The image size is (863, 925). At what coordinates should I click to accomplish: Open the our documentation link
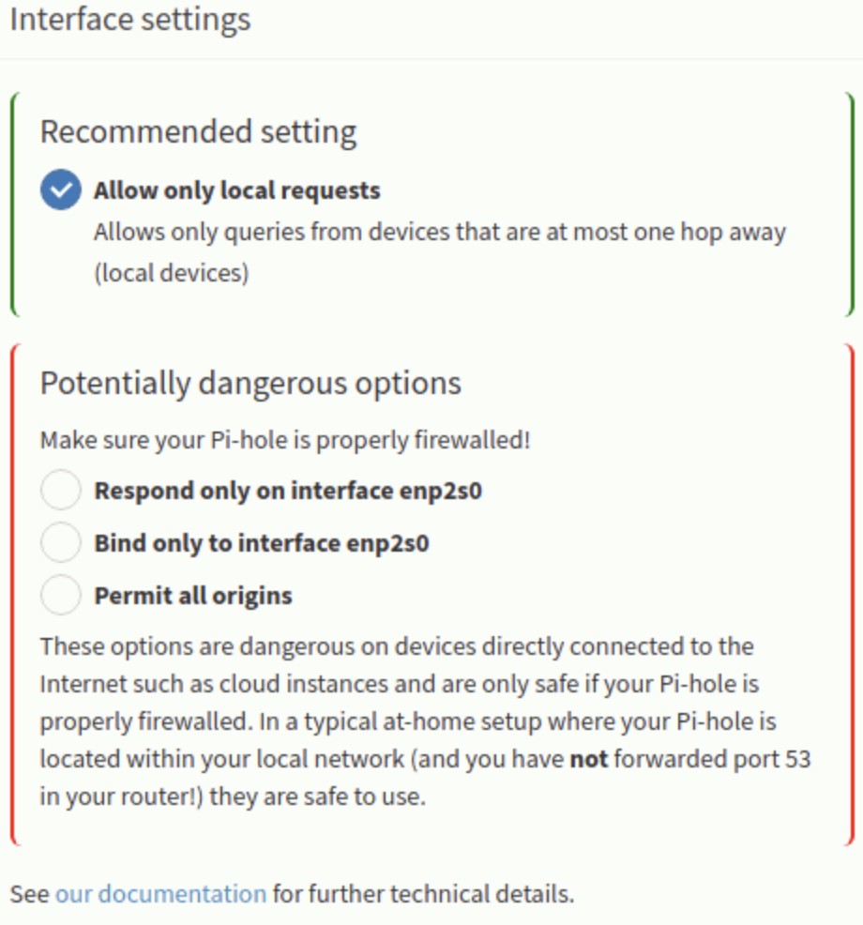click(x=161, y=894)
